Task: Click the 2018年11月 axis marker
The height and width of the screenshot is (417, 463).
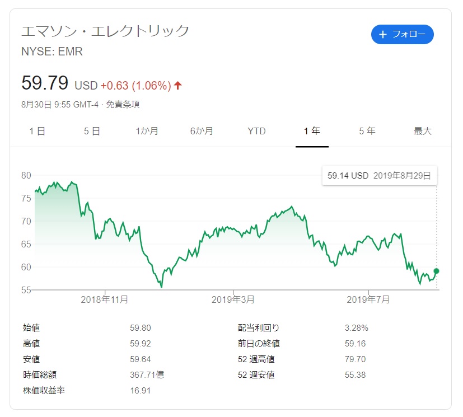Action: tap(105, 299)
